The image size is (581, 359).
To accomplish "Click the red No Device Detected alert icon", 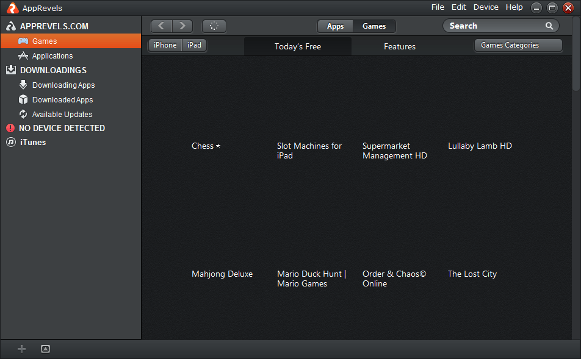I will pyautogui.click(x=10, y=128).
